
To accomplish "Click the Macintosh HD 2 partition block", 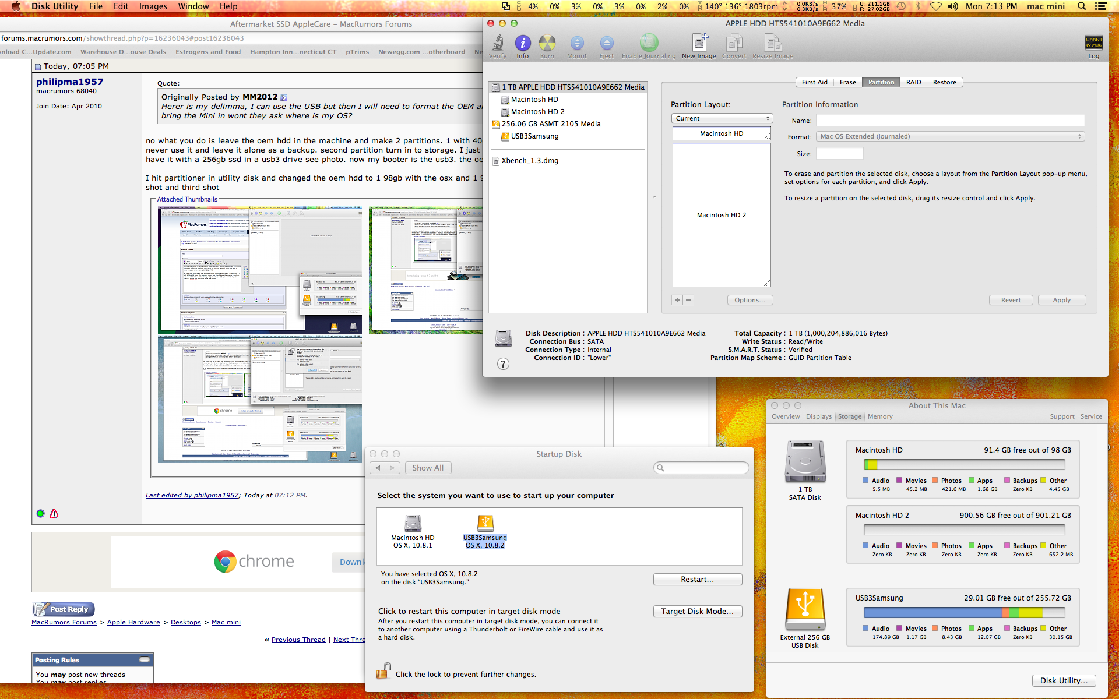I will click(722, 215).
